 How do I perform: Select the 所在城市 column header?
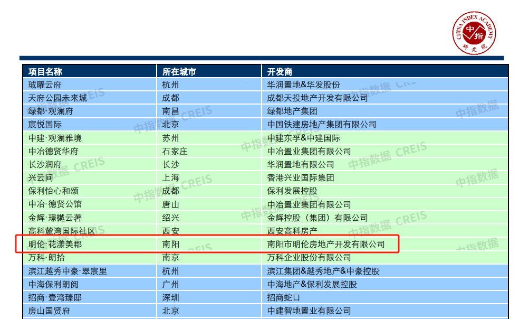(179, 72)
